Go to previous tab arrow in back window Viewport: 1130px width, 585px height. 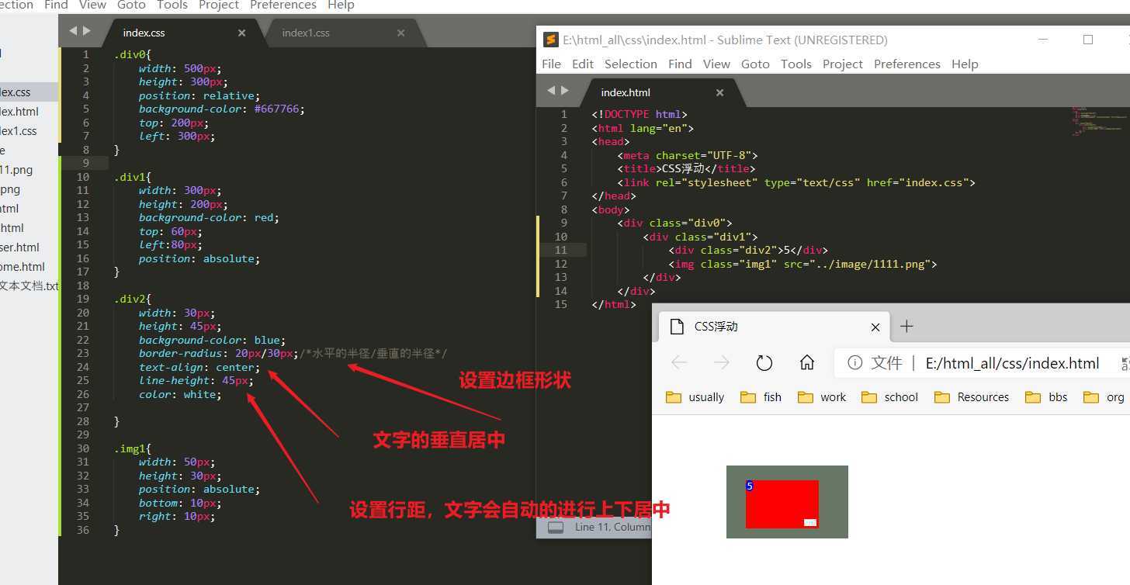[x=73, y=31]
